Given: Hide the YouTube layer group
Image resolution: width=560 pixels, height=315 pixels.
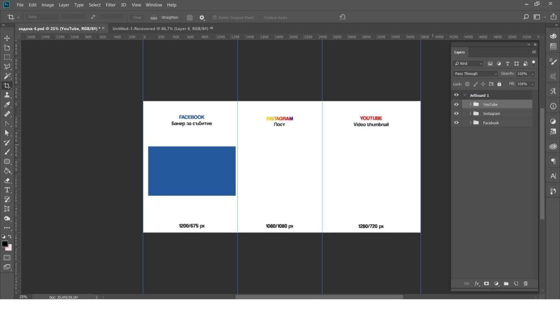Looking at the screenshot, I should coord(456,104).
